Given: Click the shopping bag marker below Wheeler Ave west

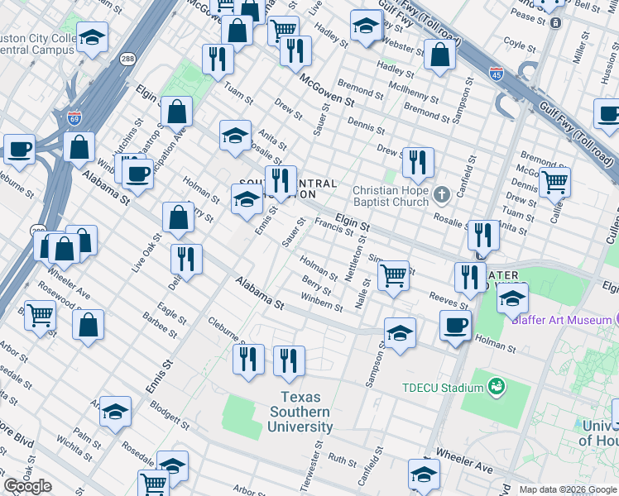Looking at the screenshot, I should coord(88,327).
